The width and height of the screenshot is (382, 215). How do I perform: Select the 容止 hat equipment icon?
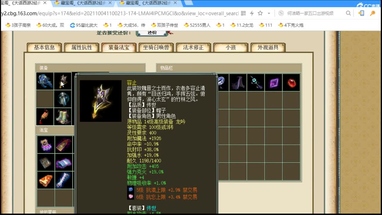(x=63, y=81)
